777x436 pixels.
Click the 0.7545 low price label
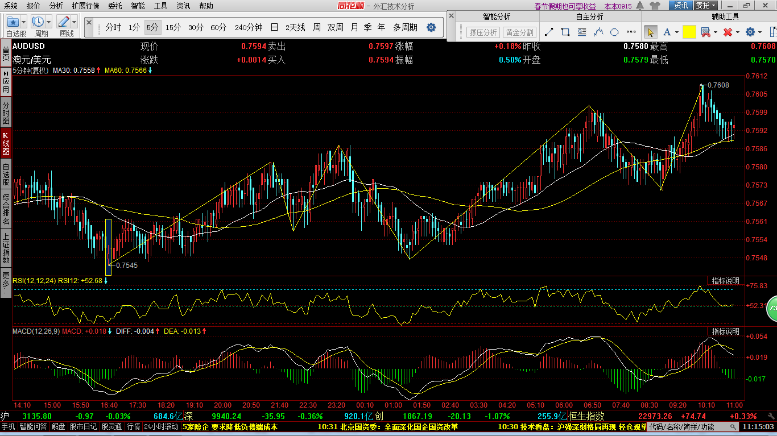[127, 265]
